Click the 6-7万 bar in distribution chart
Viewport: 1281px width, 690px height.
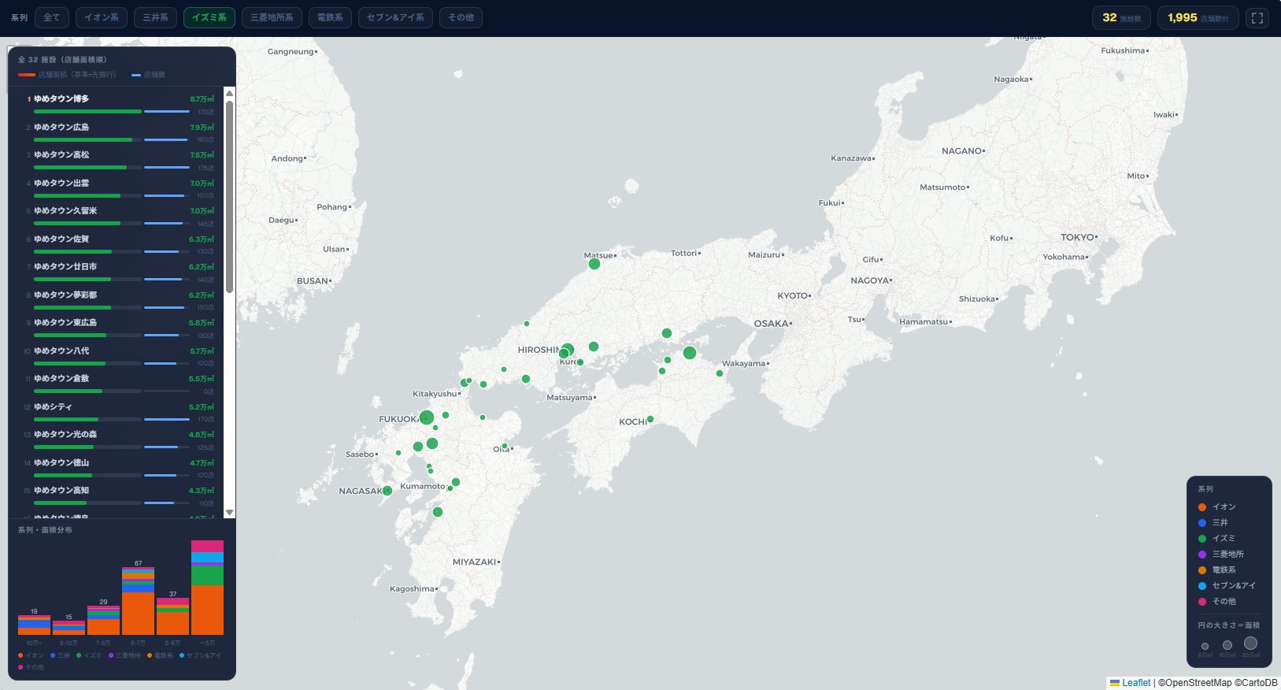(138, 601)
